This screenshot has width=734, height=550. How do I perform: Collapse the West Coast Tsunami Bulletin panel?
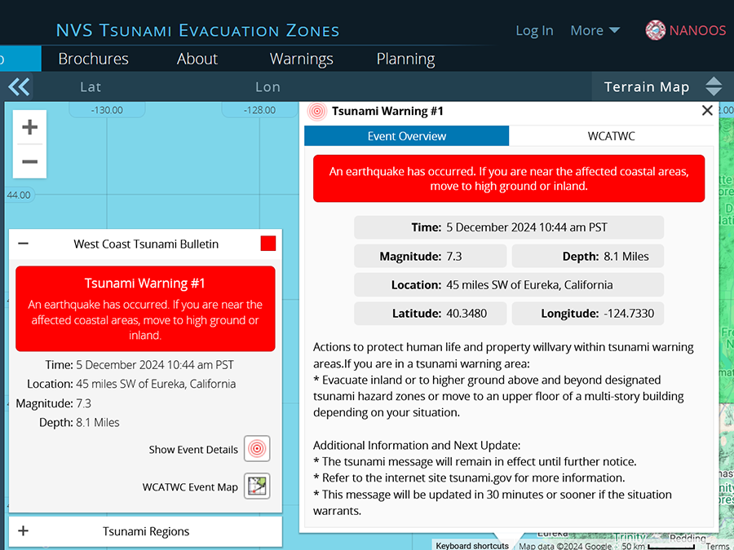click(x=24, y=244)
